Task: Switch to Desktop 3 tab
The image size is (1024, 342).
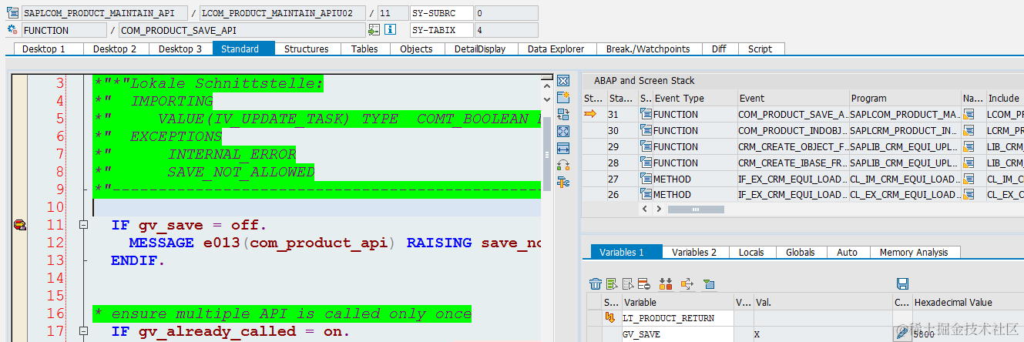Action: (180, 49)
